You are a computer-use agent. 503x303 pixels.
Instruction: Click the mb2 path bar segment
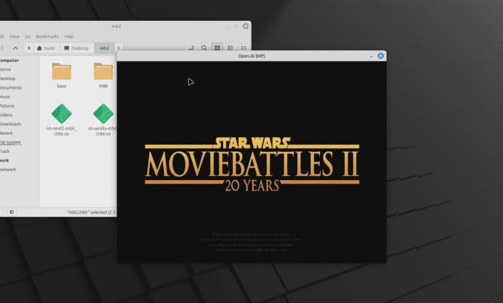(x=104, y=48)
